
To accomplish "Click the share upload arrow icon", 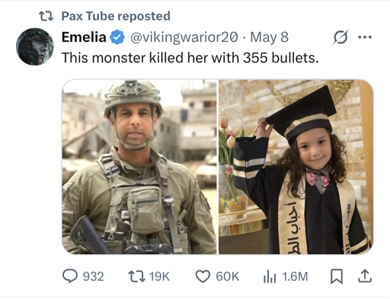I will click(365, 276).
